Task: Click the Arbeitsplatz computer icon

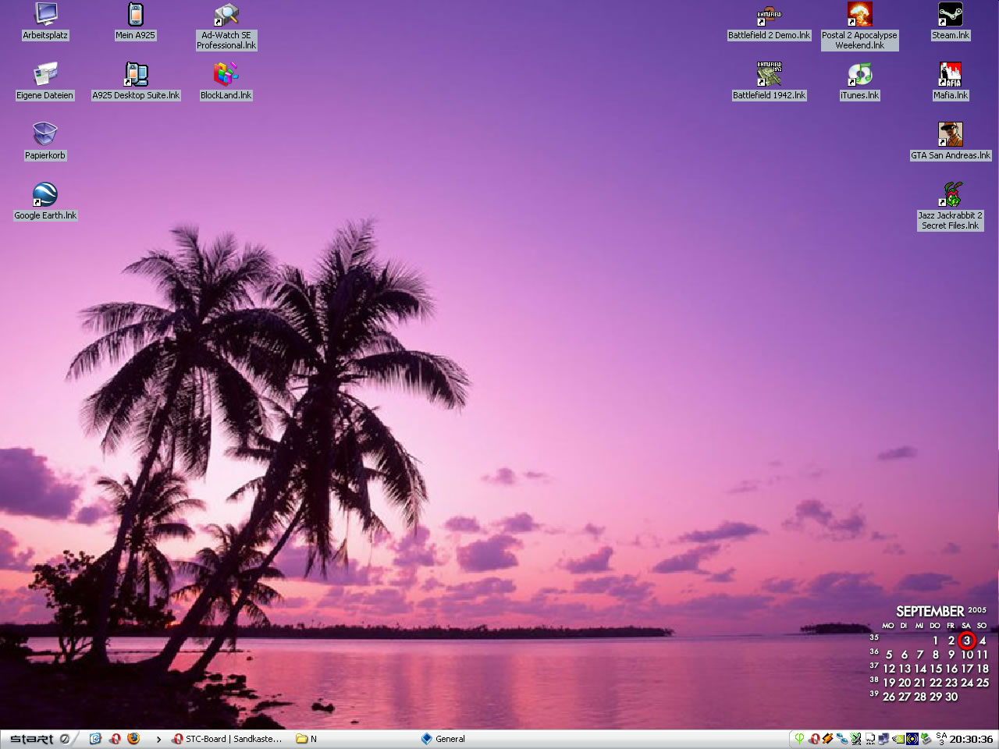Action: point(45,15)
